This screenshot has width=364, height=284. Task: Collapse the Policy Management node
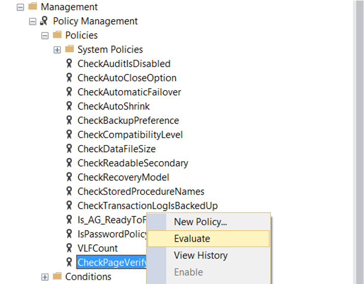(x=33, y=22)
